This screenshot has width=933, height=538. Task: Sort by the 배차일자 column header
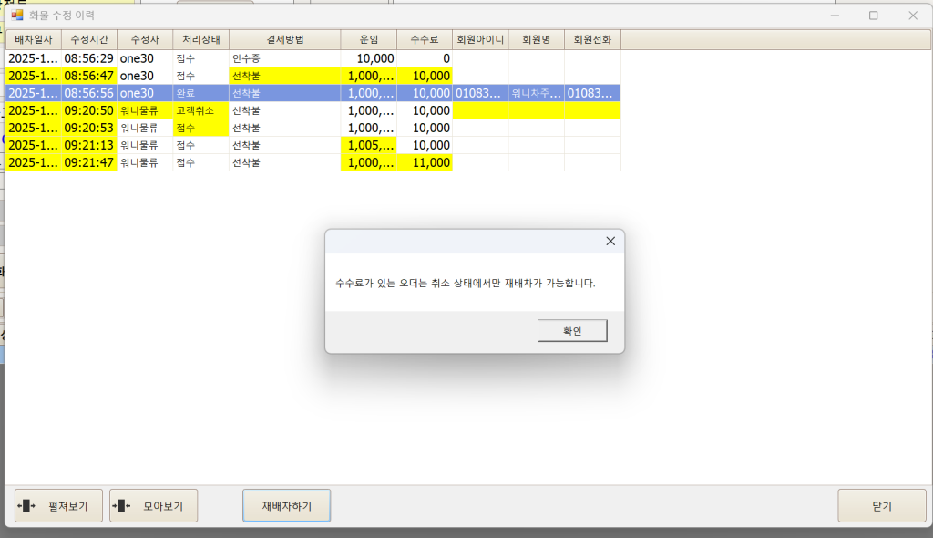pyautogui.click(x=34, y=39)
